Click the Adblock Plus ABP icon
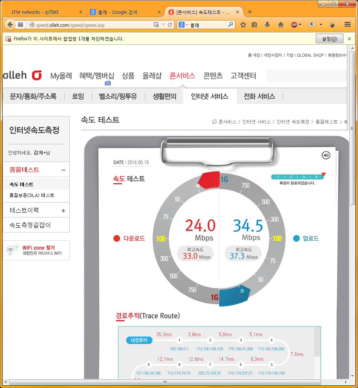This screenshot has width=358, height=388. tap(294, 25)
